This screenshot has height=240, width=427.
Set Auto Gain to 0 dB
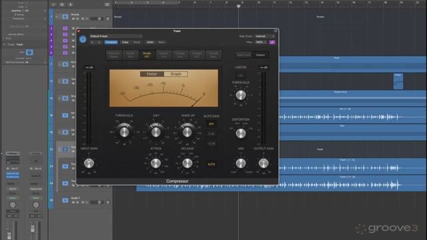tap(211, 134)
